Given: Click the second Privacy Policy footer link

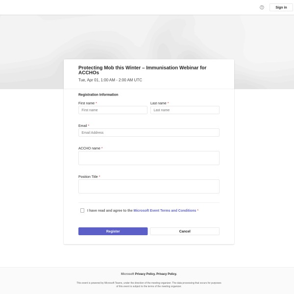Looking at the screenshot, I should [x=167, y=274].
